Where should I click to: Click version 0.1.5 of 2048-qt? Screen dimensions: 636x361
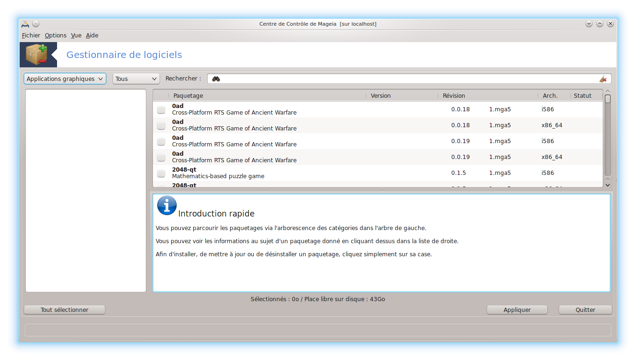pos(458,173)
